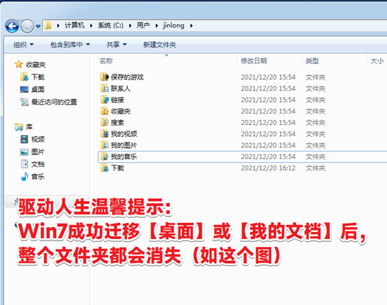Image resolution: width=387 pixels, height=305 pixels.
Task: Open 最近访问的位置 in the sidebar
Action: (54, 102)
